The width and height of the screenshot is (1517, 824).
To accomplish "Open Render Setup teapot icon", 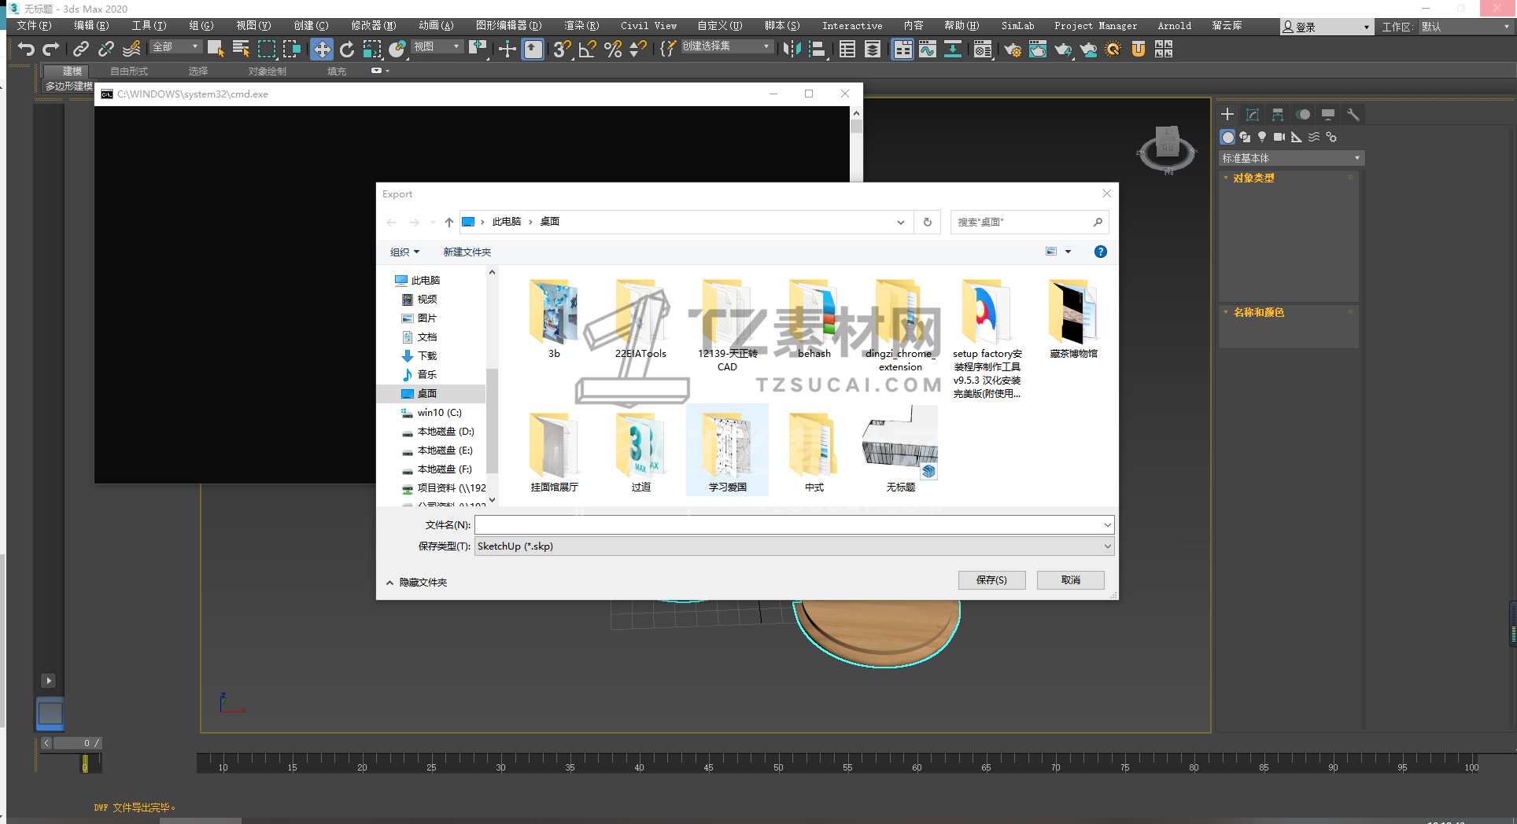I will pyautogui.click(x=1013, y=50).
